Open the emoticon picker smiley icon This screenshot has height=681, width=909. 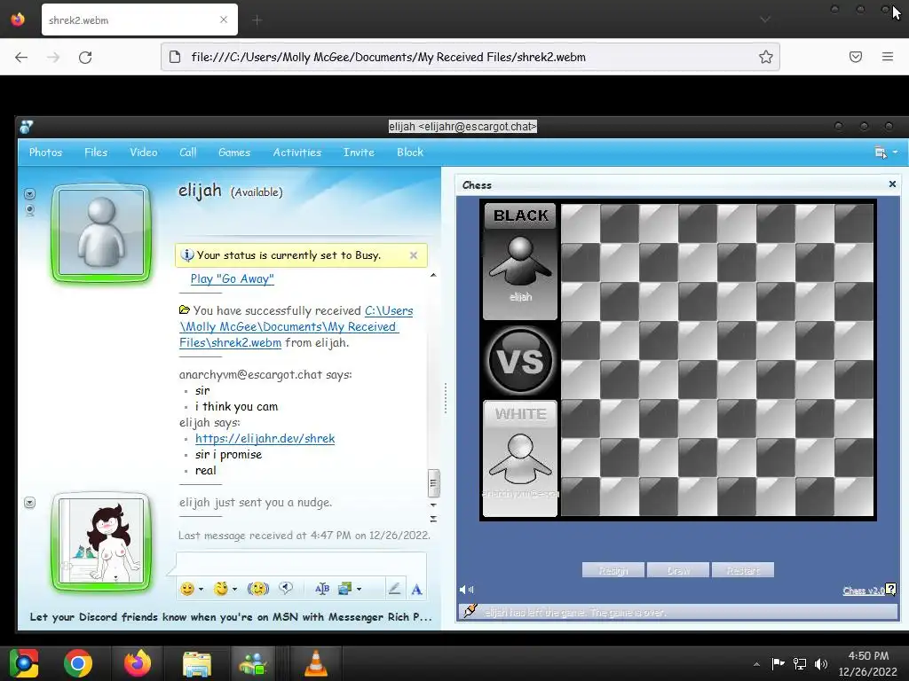point(186,589)
